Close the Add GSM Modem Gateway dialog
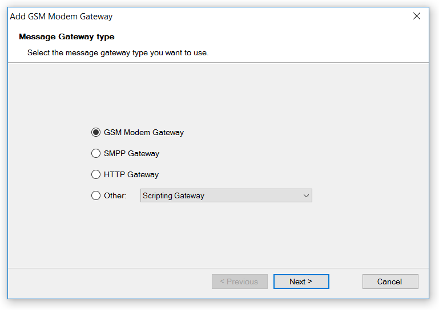This screenshot has height=310, width=439. coord(417,17)
